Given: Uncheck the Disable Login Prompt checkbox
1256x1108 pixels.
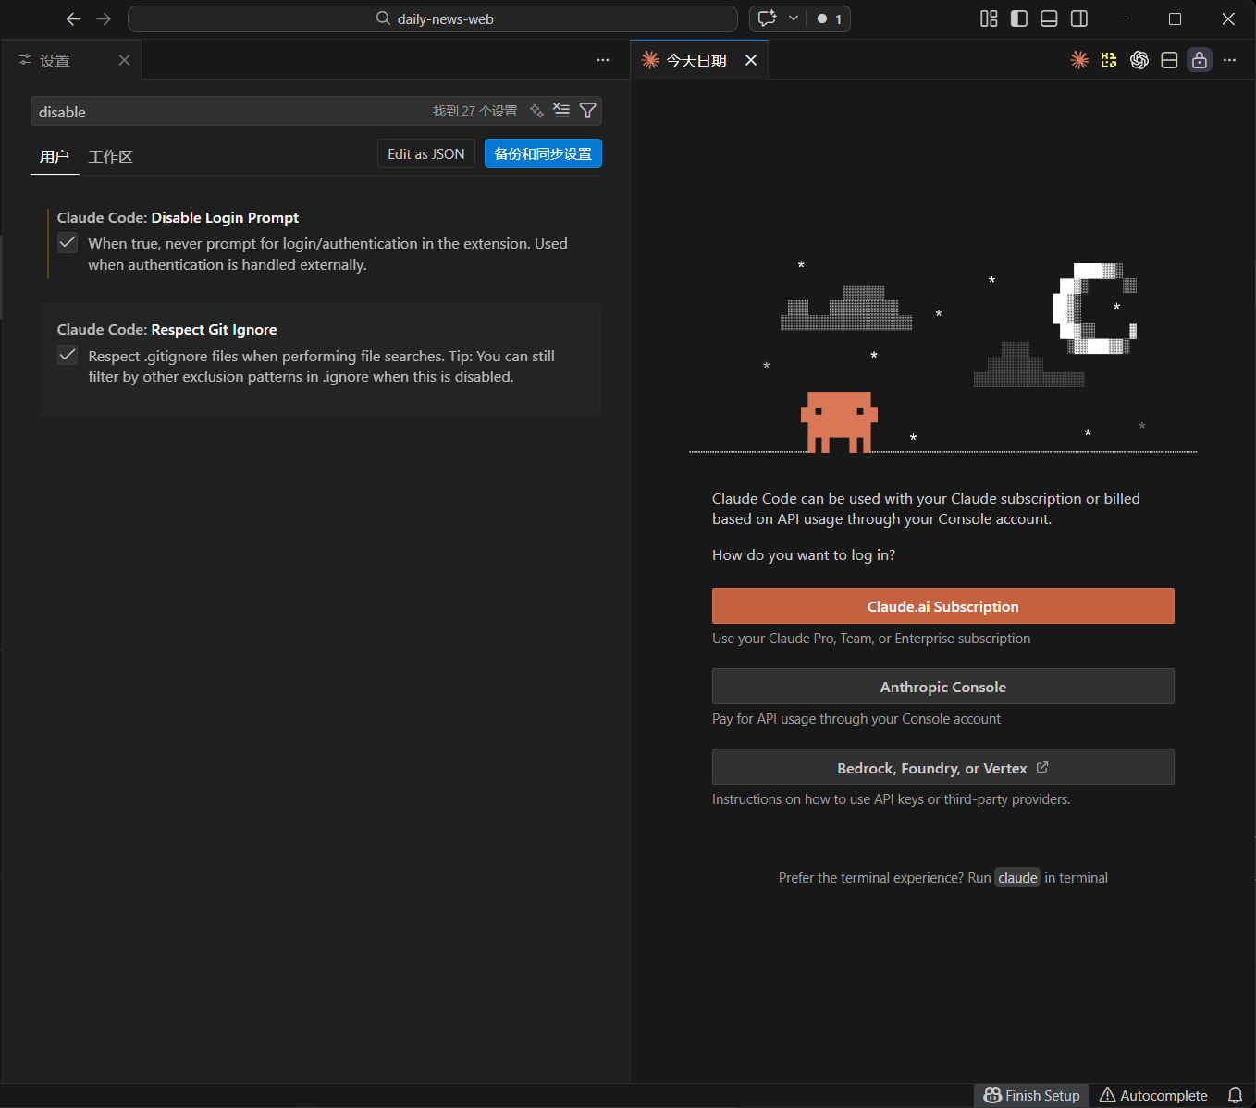Looking at the screenshot, I should coord(68,243).
